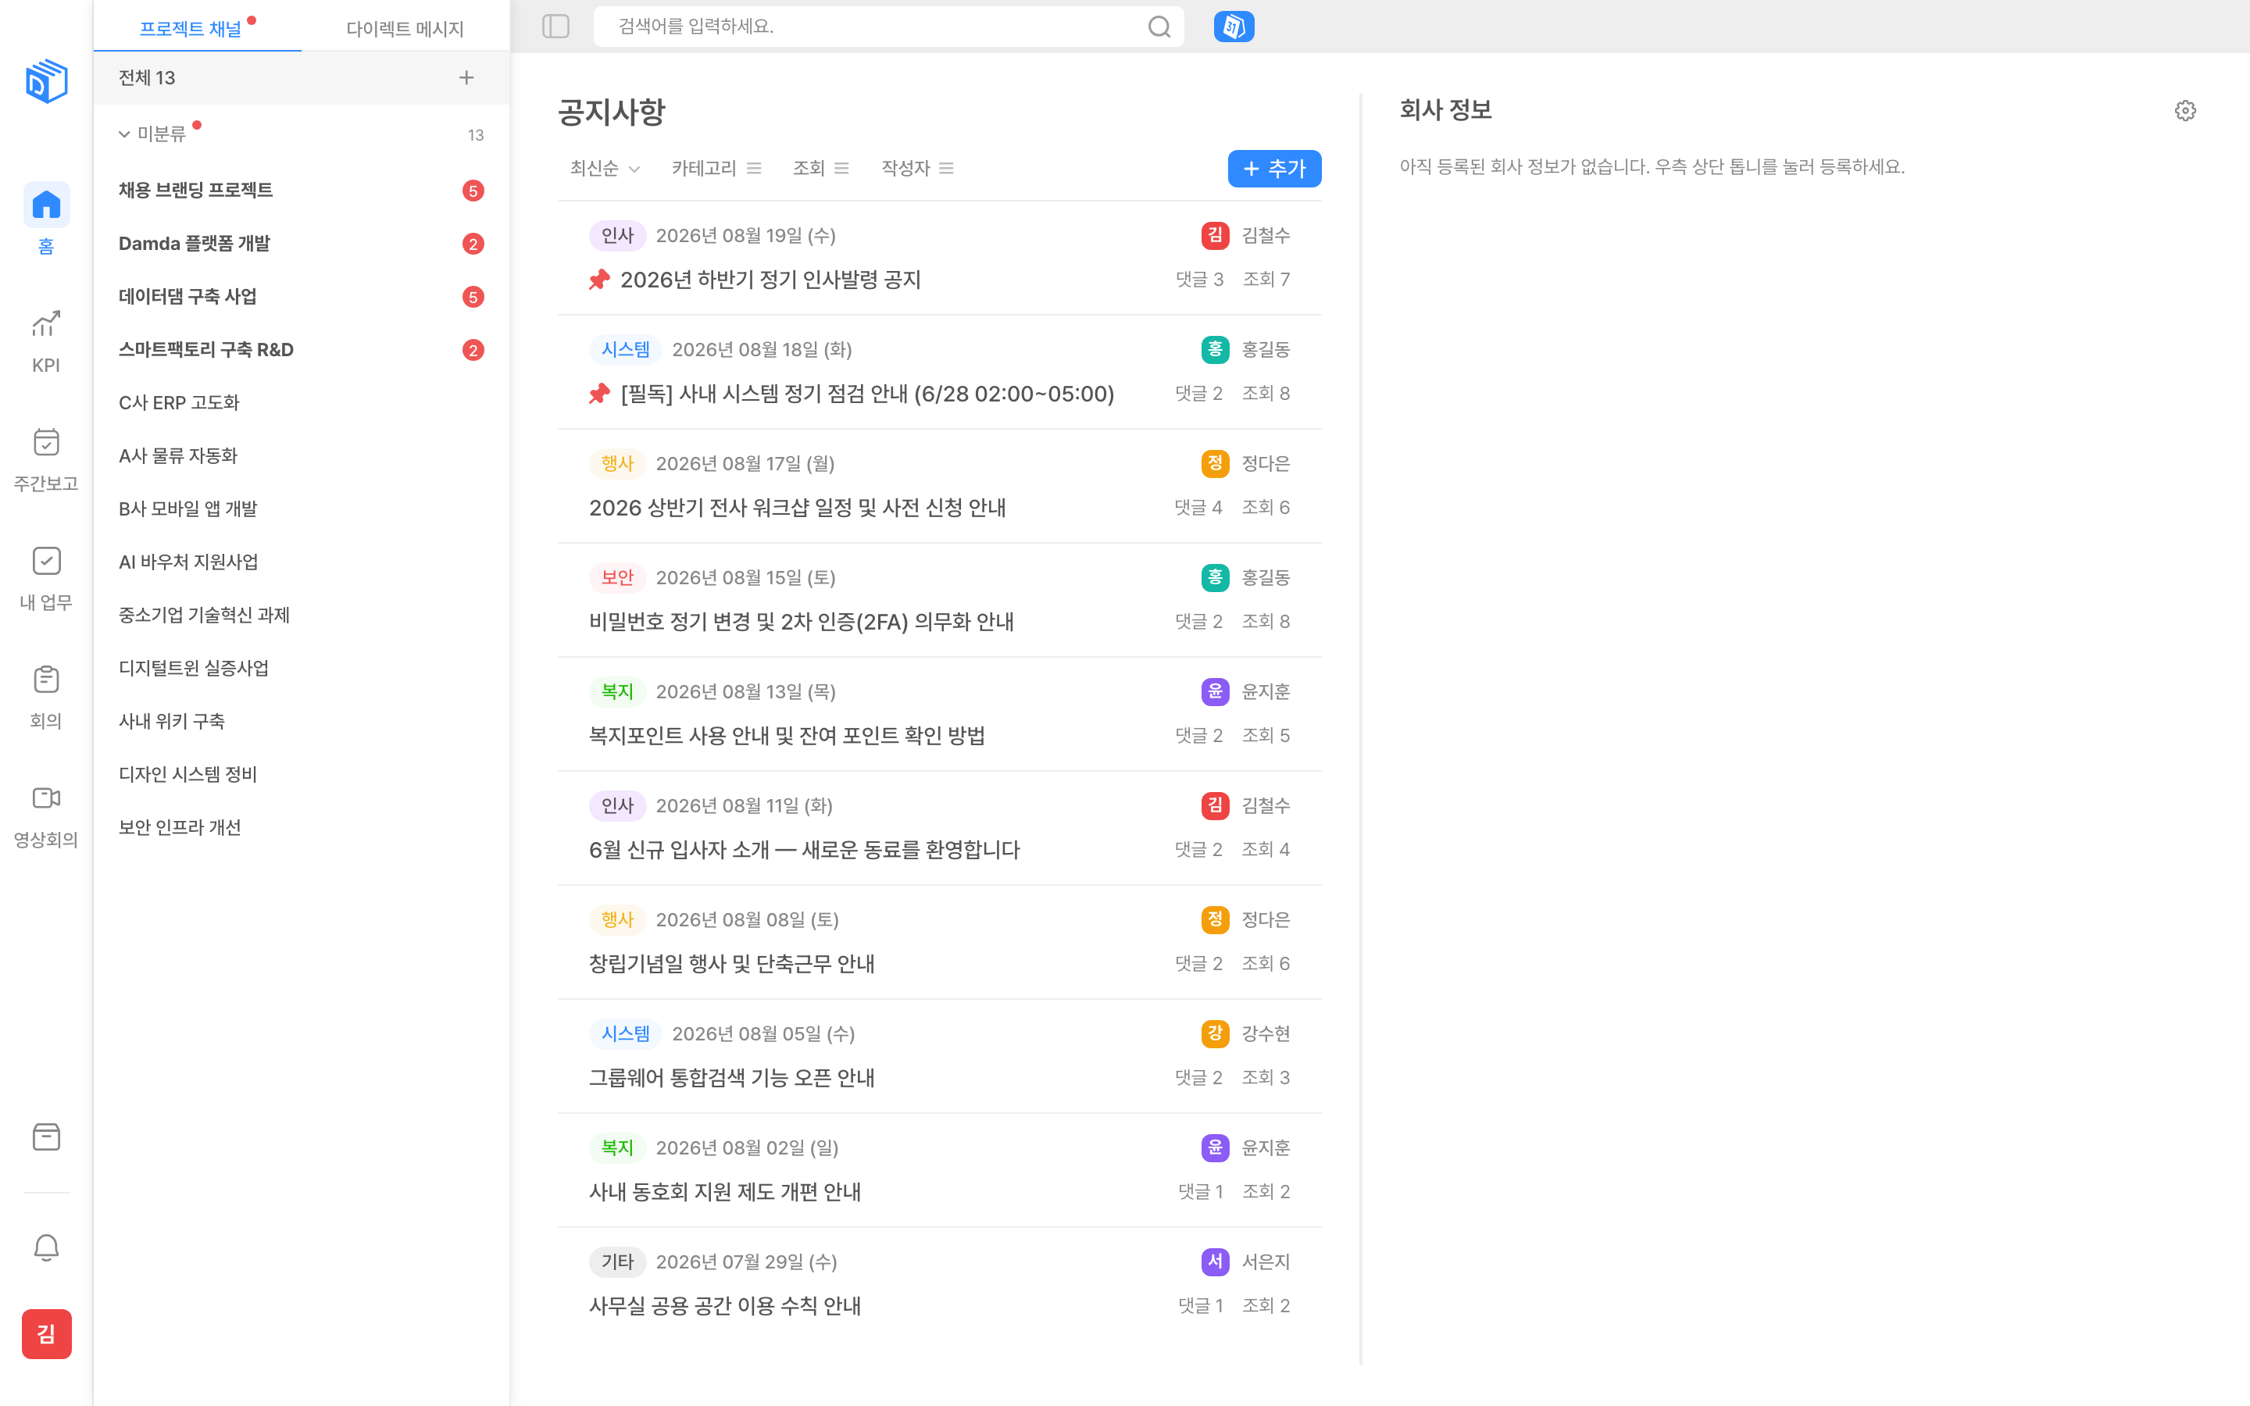Open the KPI chart icon

click(x=47, y=323)
